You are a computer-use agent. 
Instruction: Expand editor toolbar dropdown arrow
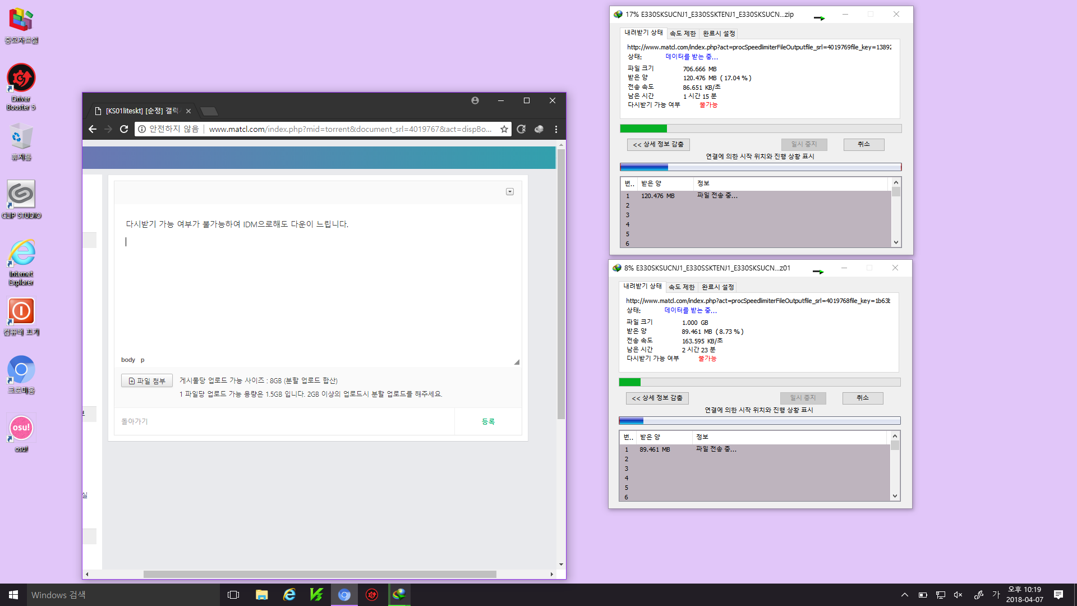[510, 192]
